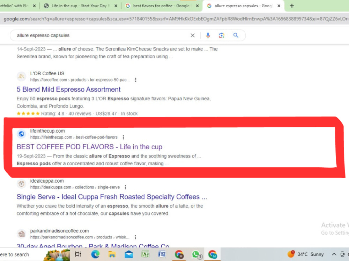Viewport: 349px width, 261px height.
Task: Open File Explorer from the taskbar
Action: [x=112, y=254]
